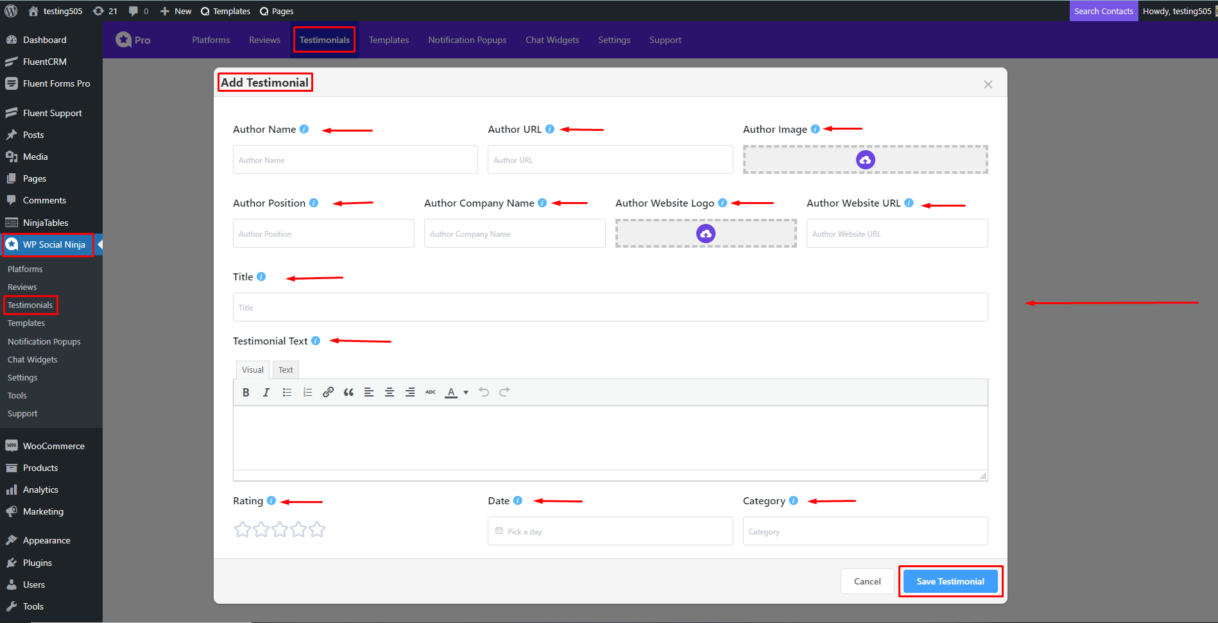Click the text color swatch in the editor
Viewport: 1218px width, 623px height.
coord(452,392)
